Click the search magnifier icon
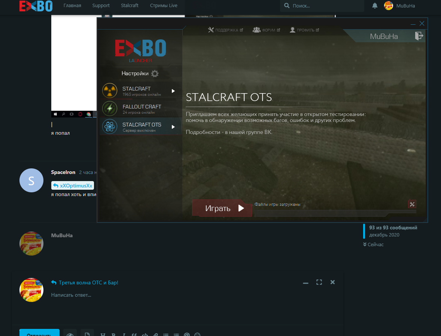The image size is (441, 336). click(287, 6)
